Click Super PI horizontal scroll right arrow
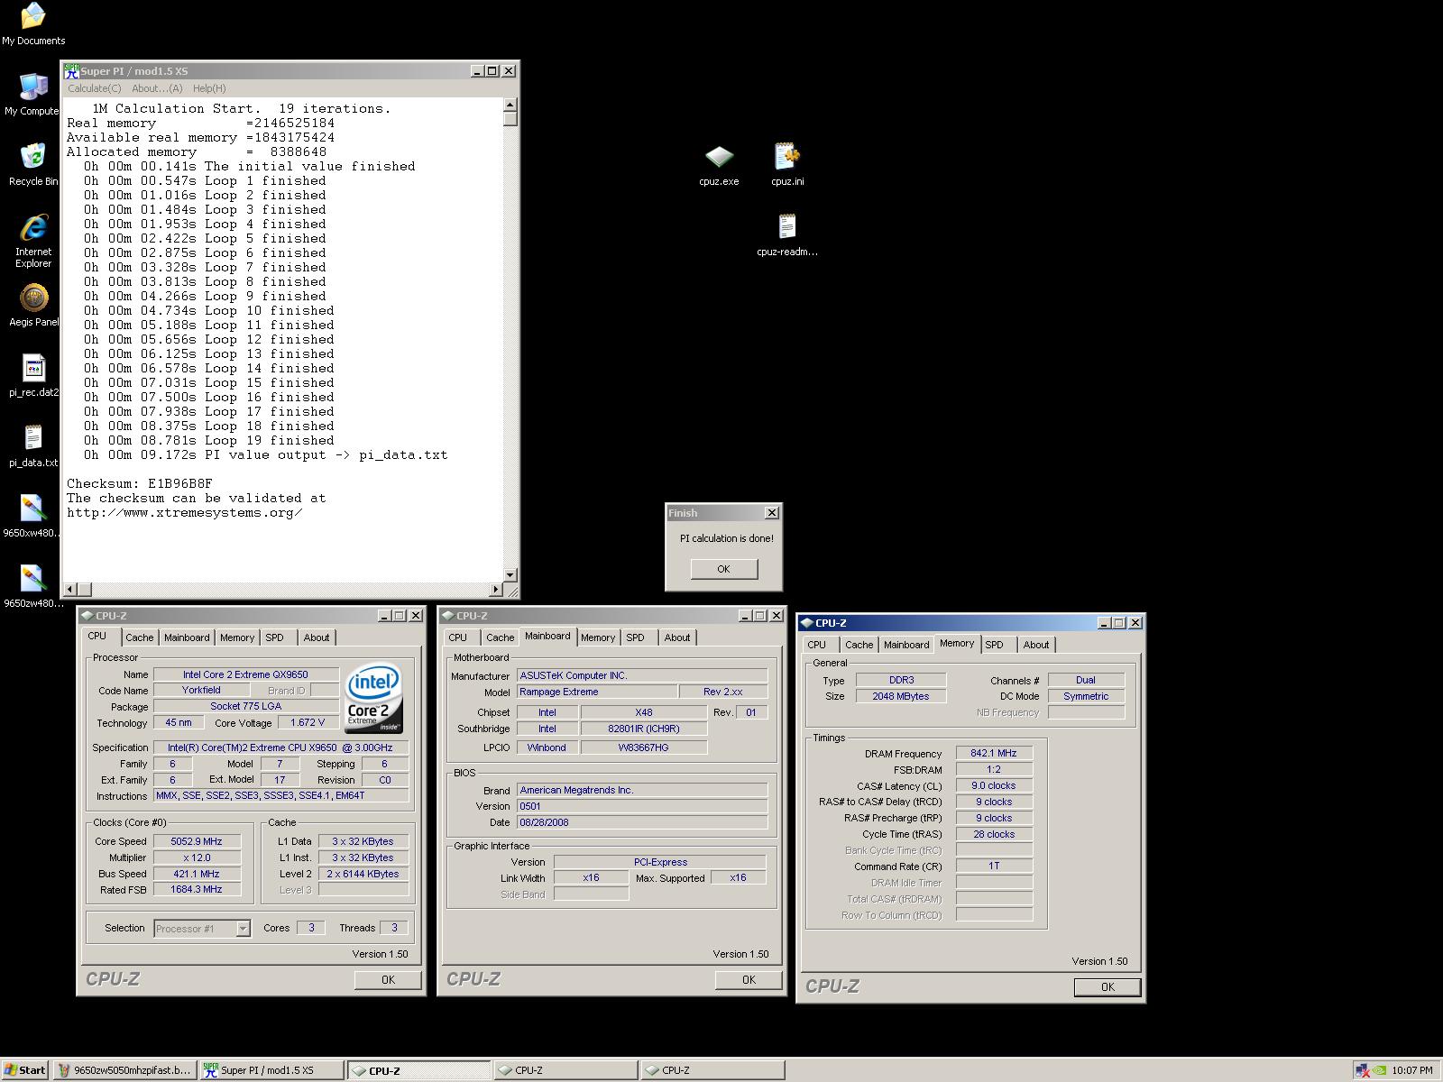This screenshot has width=1443, height=1082. pyautogui.click(x=496, y=590)
